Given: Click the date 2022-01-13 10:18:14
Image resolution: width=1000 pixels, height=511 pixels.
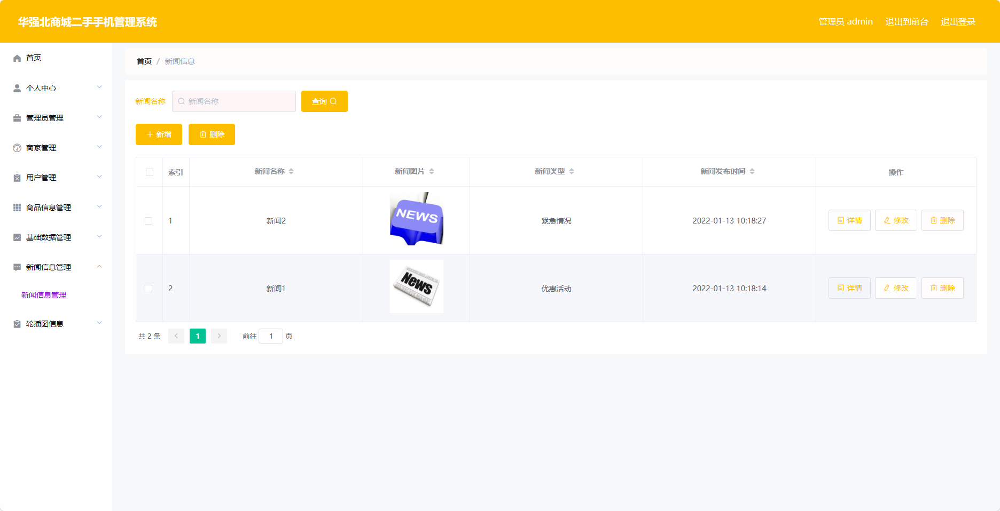Looking at the screenshot, I should [x=729, y=289].
